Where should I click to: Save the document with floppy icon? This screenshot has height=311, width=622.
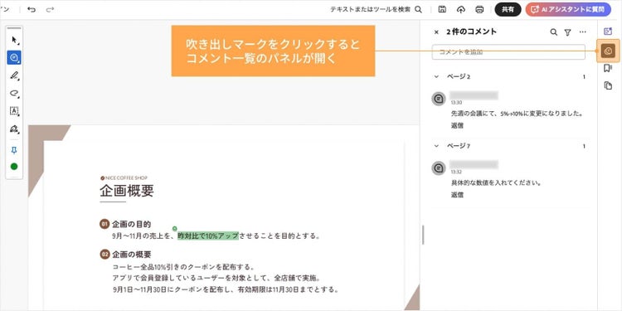(443, 9)
